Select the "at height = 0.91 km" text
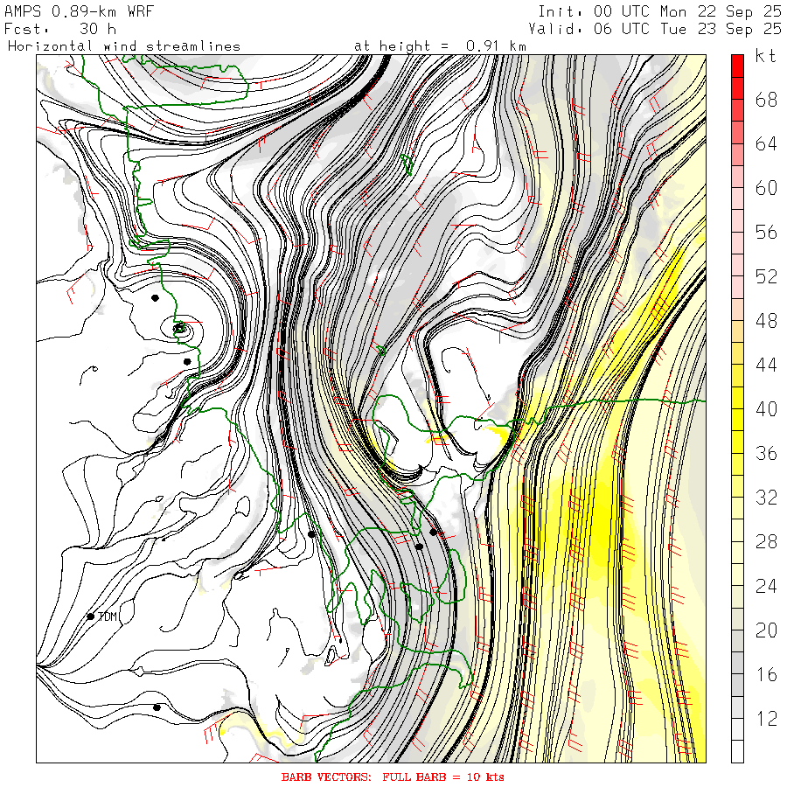This screenshot has height=787, width=787. click(x=440, y=46)
